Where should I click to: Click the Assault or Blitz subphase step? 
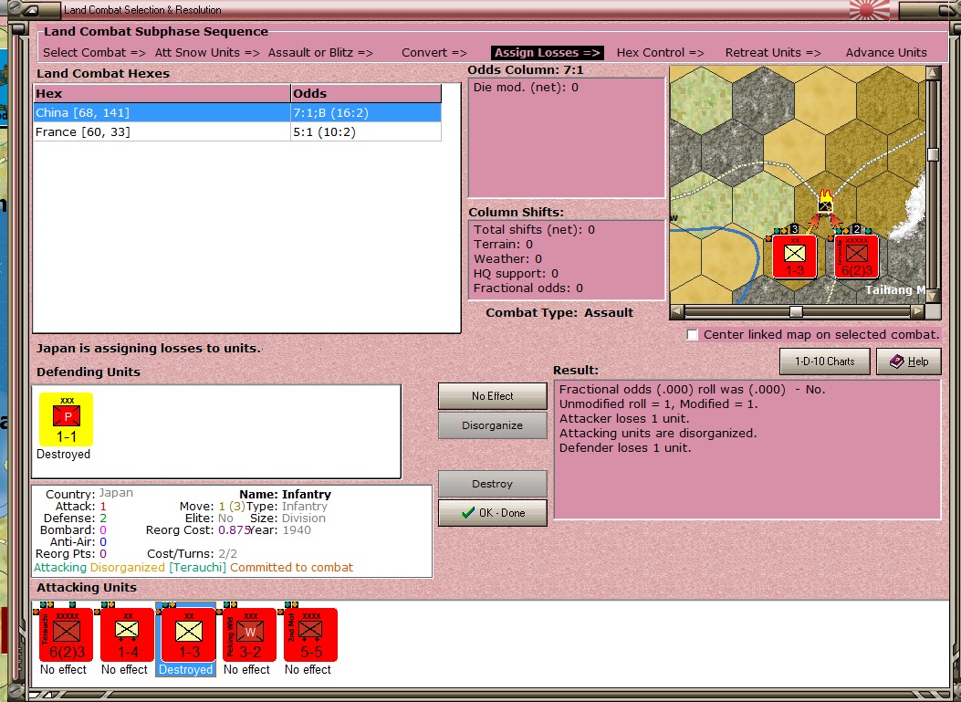pyautogui.click(x=320, y=53)
